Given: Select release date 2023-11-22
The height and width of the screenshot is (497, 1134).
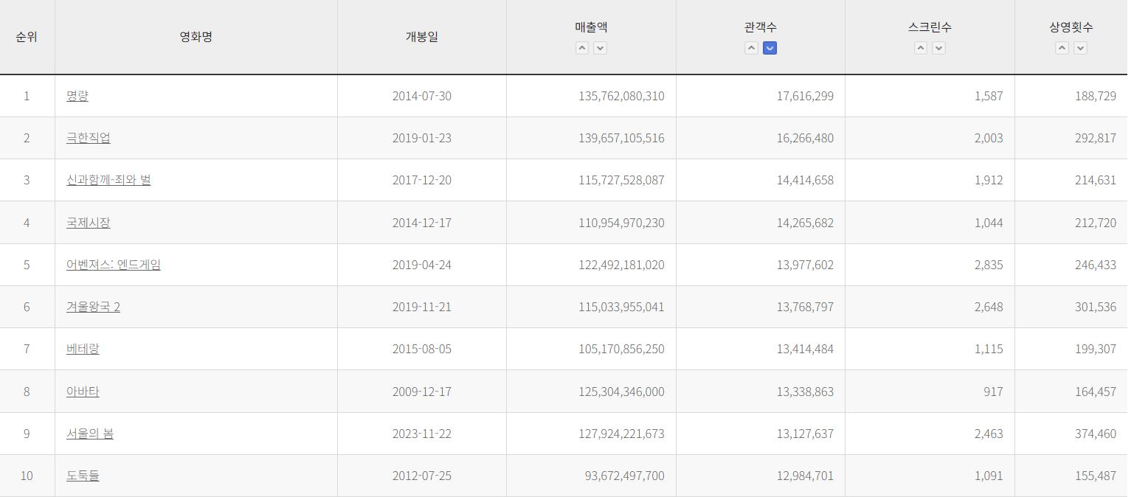Looking at the screenshot, I should point(422,434).
